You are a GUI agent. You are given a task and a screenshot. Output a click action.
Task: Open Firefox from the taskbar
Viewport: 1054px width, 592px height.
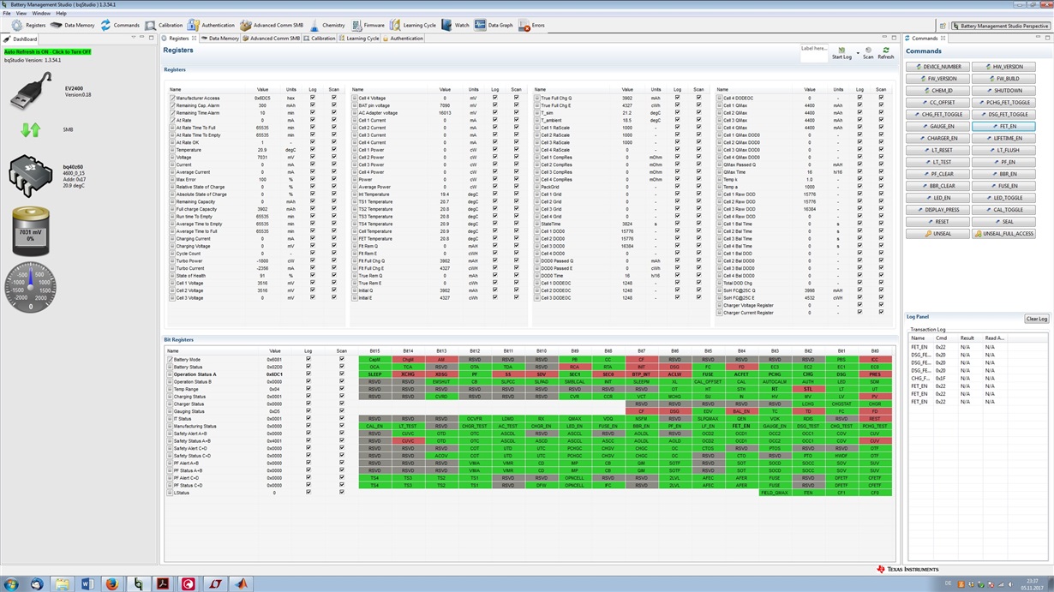click(111, 583)
